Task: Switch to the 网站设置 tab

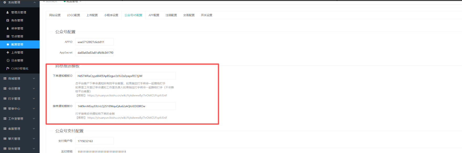Action: tap(55, 15)
